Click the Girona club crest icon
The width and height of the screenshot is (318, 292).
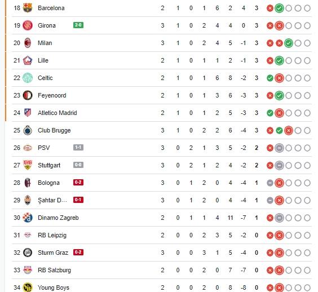click(x=28, y=25)
